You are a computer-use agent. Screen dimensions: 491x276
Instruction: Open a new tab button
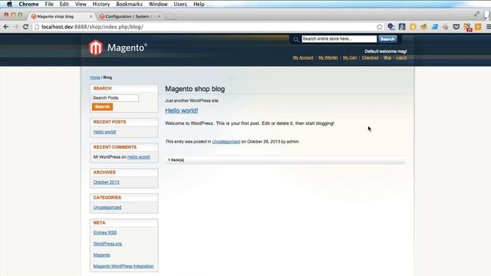170,17
